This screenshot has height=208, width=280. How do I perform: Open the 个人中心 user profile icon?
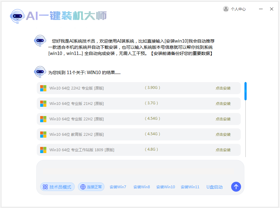pyautogui.click(x=226, y=9)
